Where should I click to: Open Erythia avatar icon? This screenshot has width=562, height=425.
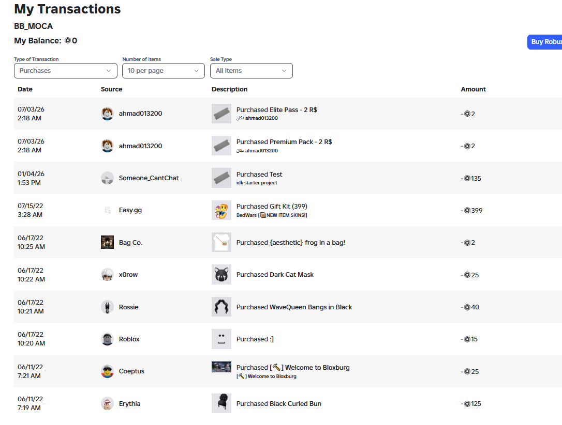[107, 403]
